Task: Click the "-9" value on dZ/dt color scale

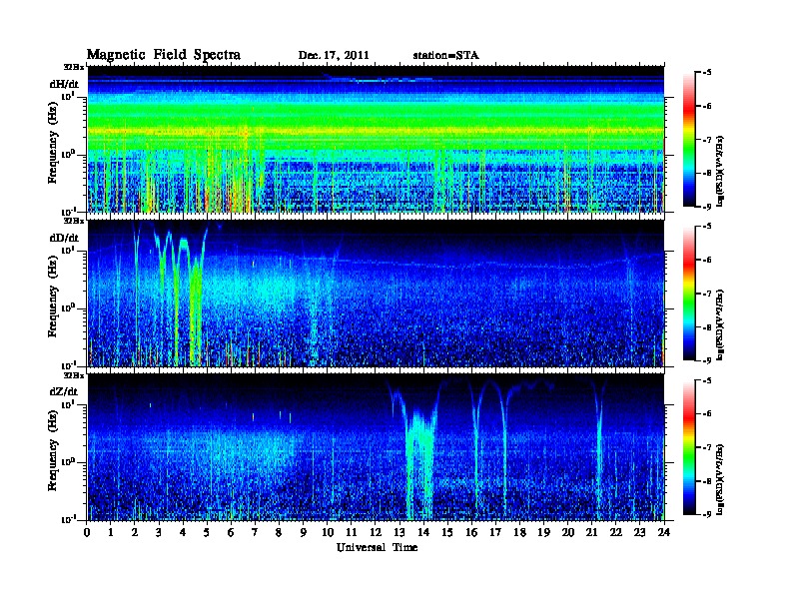Action: click(707, 514)
